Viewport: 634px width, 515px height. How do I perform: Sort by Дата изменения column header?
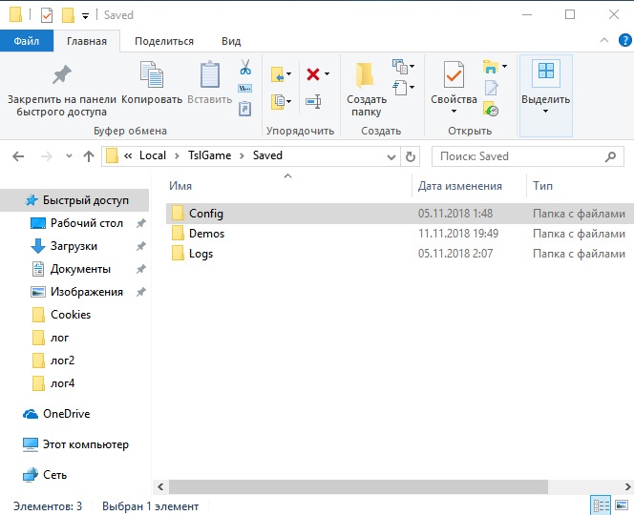point(459,186)
